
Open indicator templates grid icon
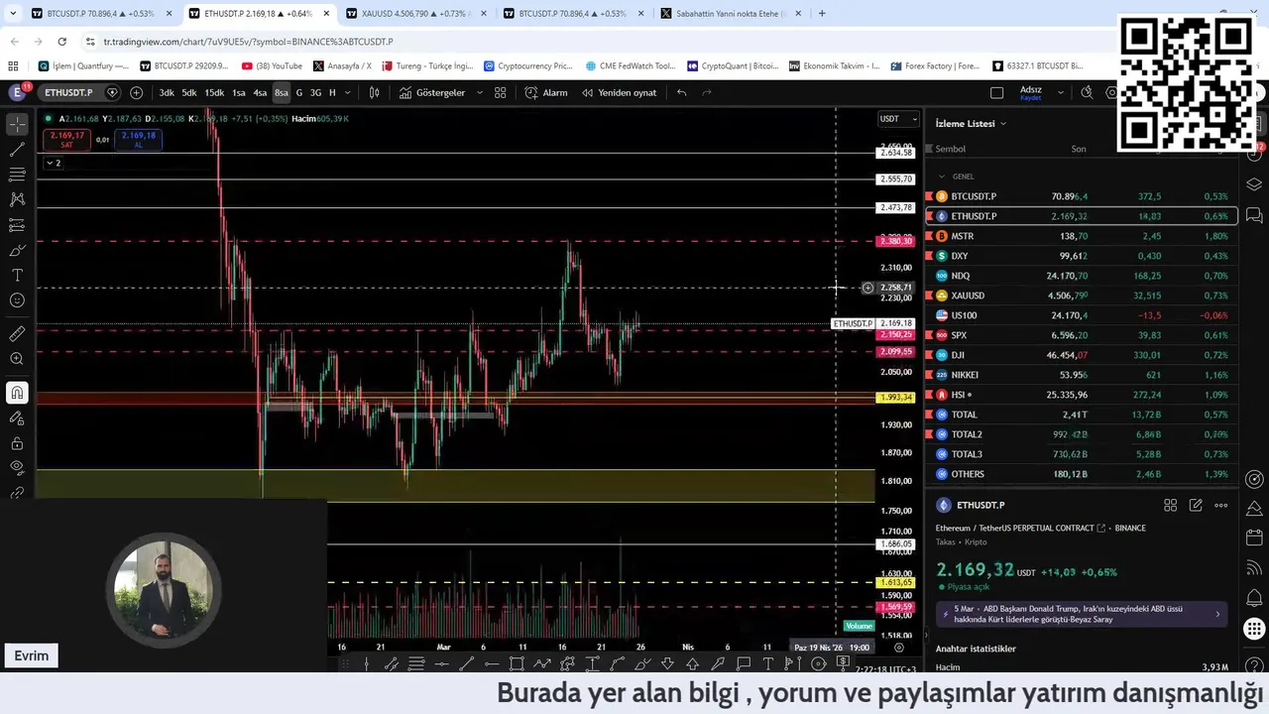(x=501, y=92)
